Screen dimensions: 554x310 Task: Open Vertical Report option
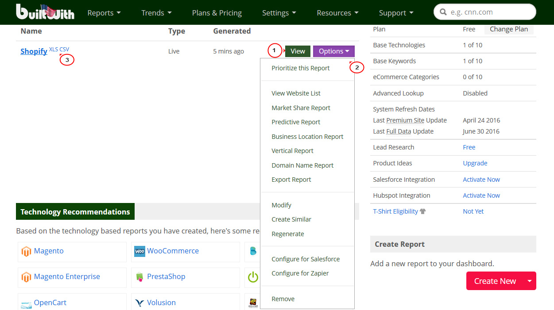(x=292, y=151)
